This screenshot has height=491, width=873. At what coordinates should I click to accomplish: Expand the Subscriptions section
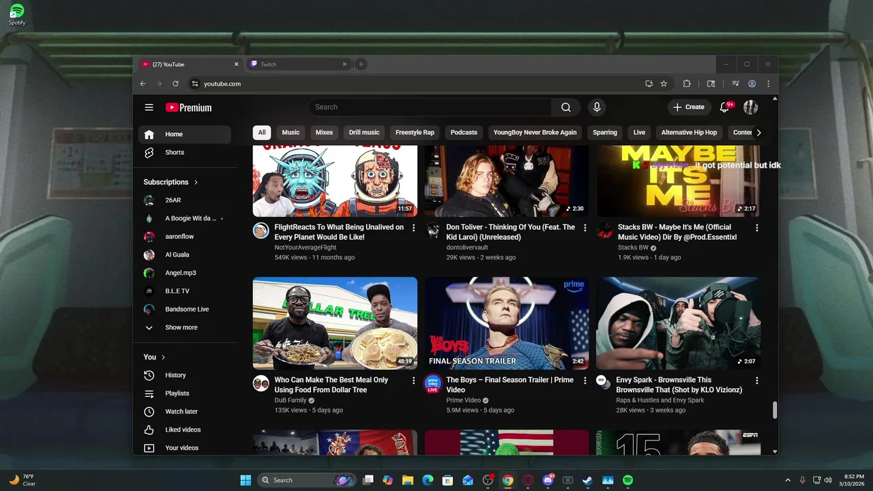171,182
